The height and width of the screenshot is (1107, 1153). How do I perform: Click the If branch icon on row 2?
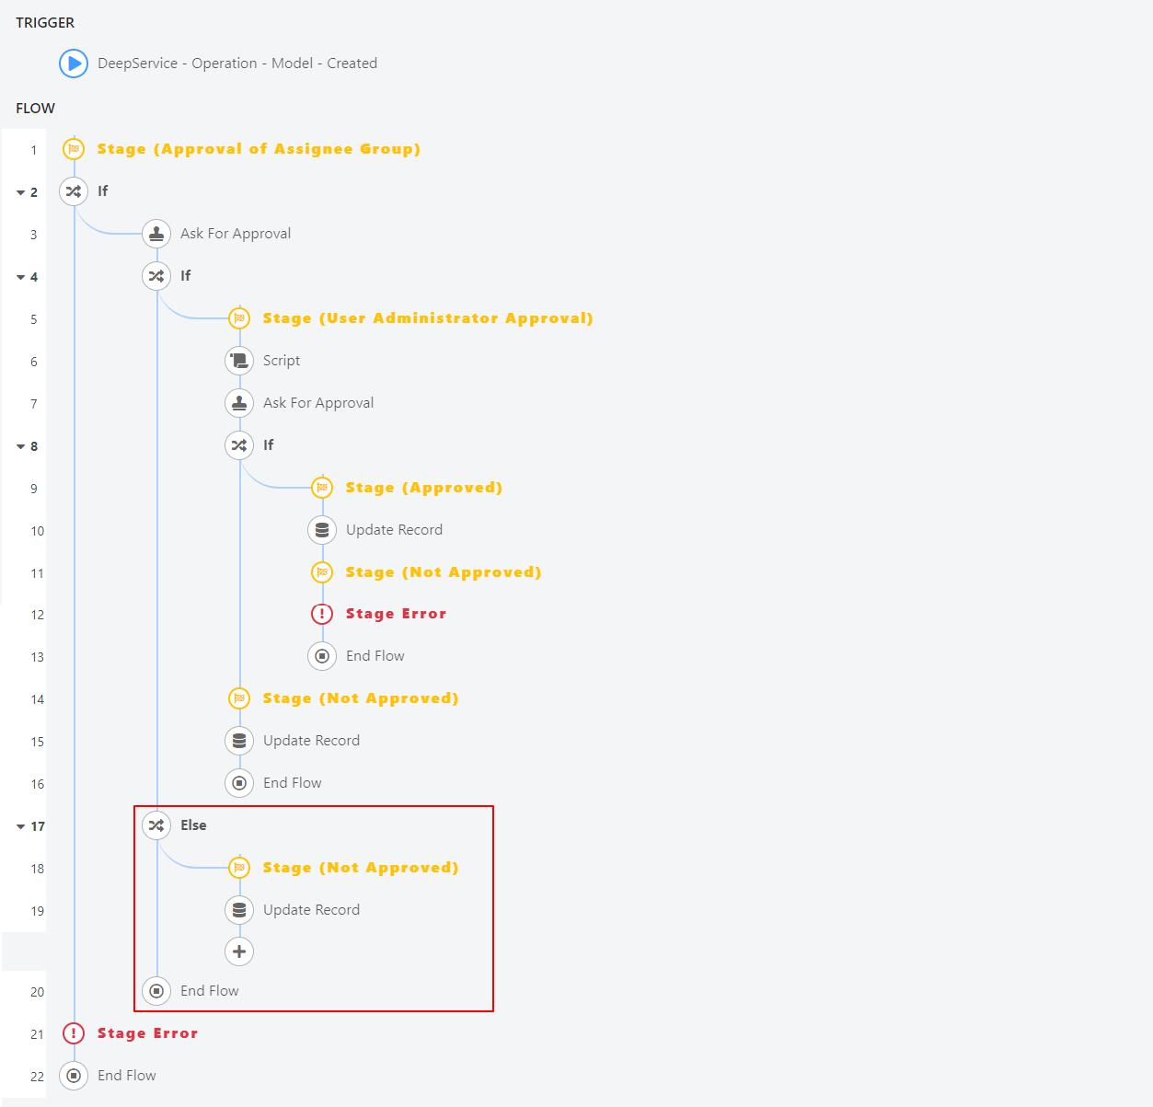[74, 191]
